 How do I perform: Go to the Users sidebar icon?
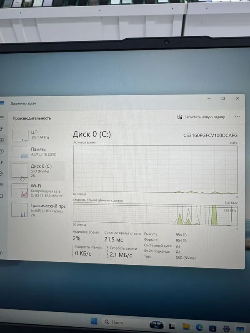[x=2, y=174]
